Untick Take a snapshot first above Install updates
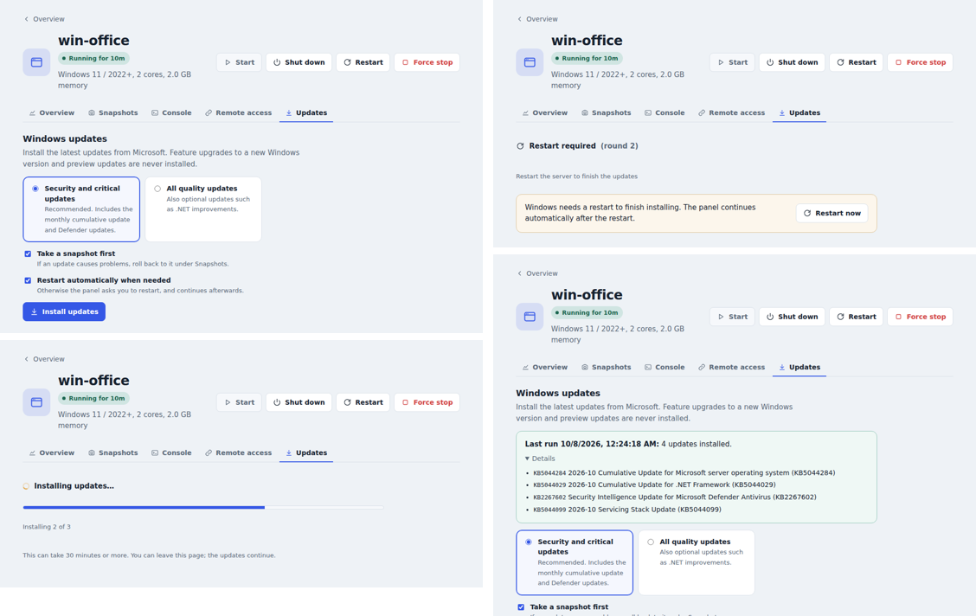976x616 pixels. click(28, 253)
